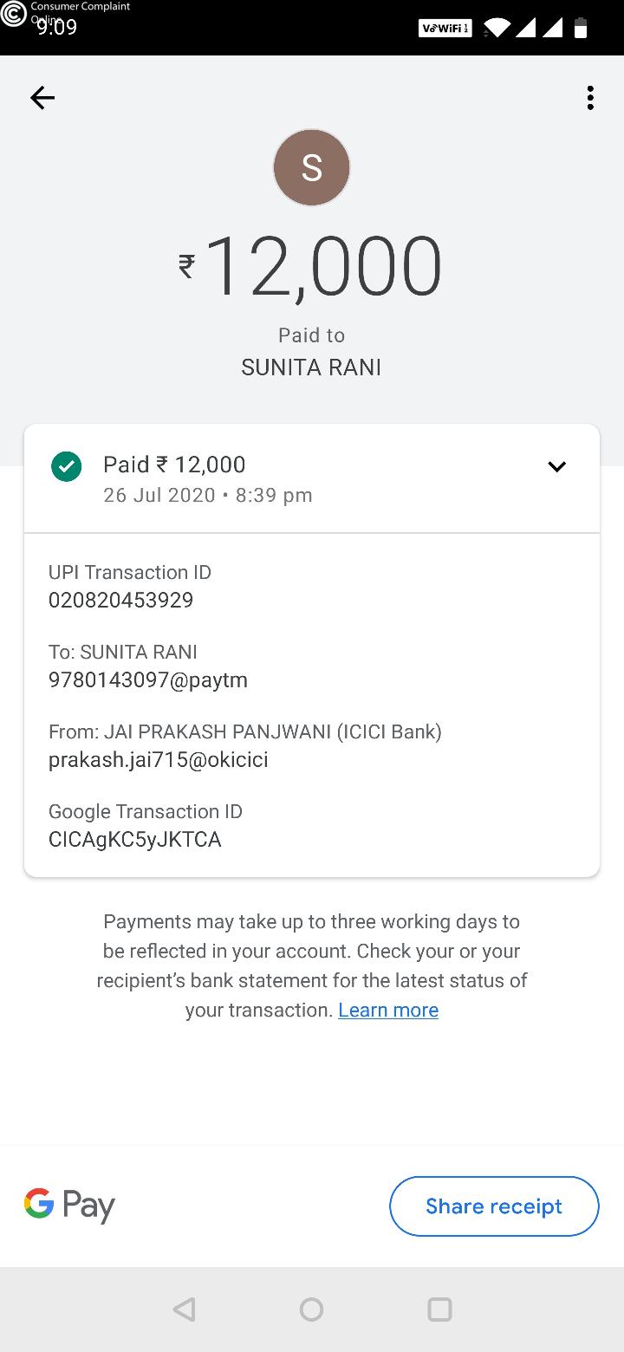This screenshot has height=1352, width=624.
Task: Click the Share receipt button
Action: pos(494,1206)
